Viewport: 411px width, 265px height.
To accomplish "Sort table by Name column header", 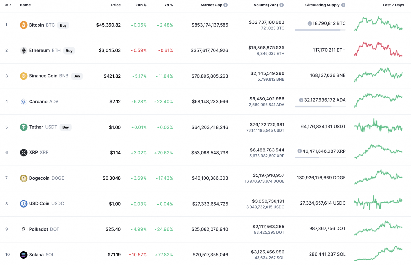I will pos(25,5).
